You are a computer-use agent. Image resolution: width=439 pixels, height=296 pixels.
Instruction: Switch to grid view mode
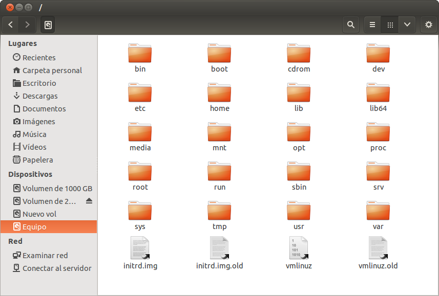(389, 25)
